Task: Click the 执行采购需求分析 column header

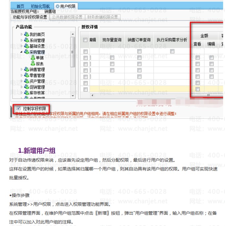Action: (x=172, y=40)
